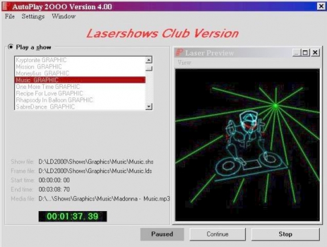Viewport: 327px width, 247px height.
Task: Maximize the Laser Preview window
Action: tap(305, 52)
